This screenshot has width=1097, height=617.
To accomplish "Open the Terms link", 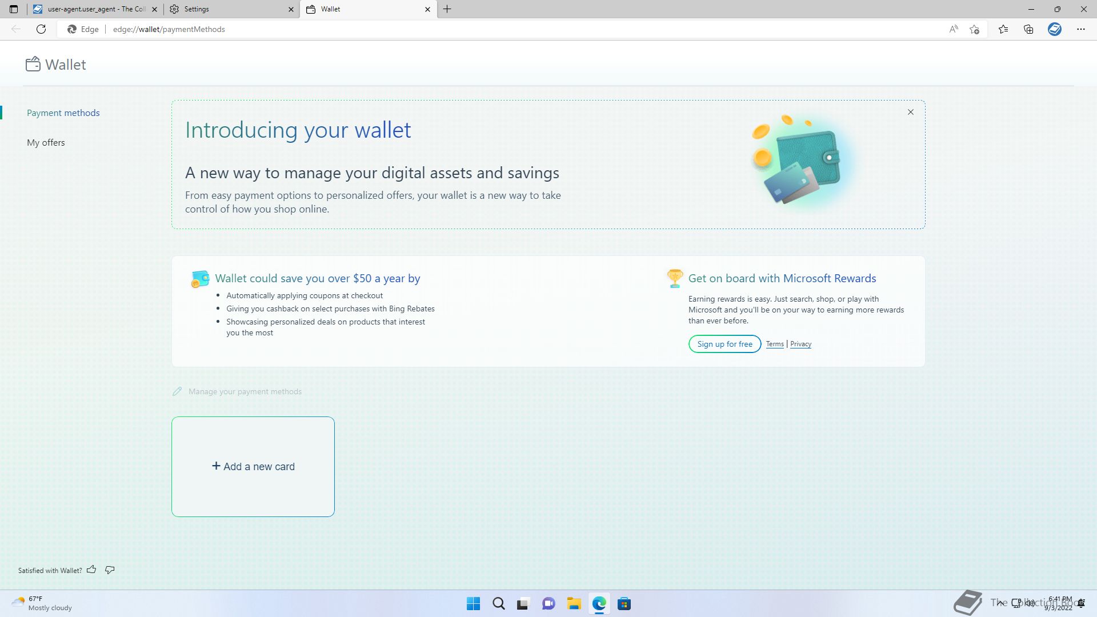I will click(x=775, y=344).
